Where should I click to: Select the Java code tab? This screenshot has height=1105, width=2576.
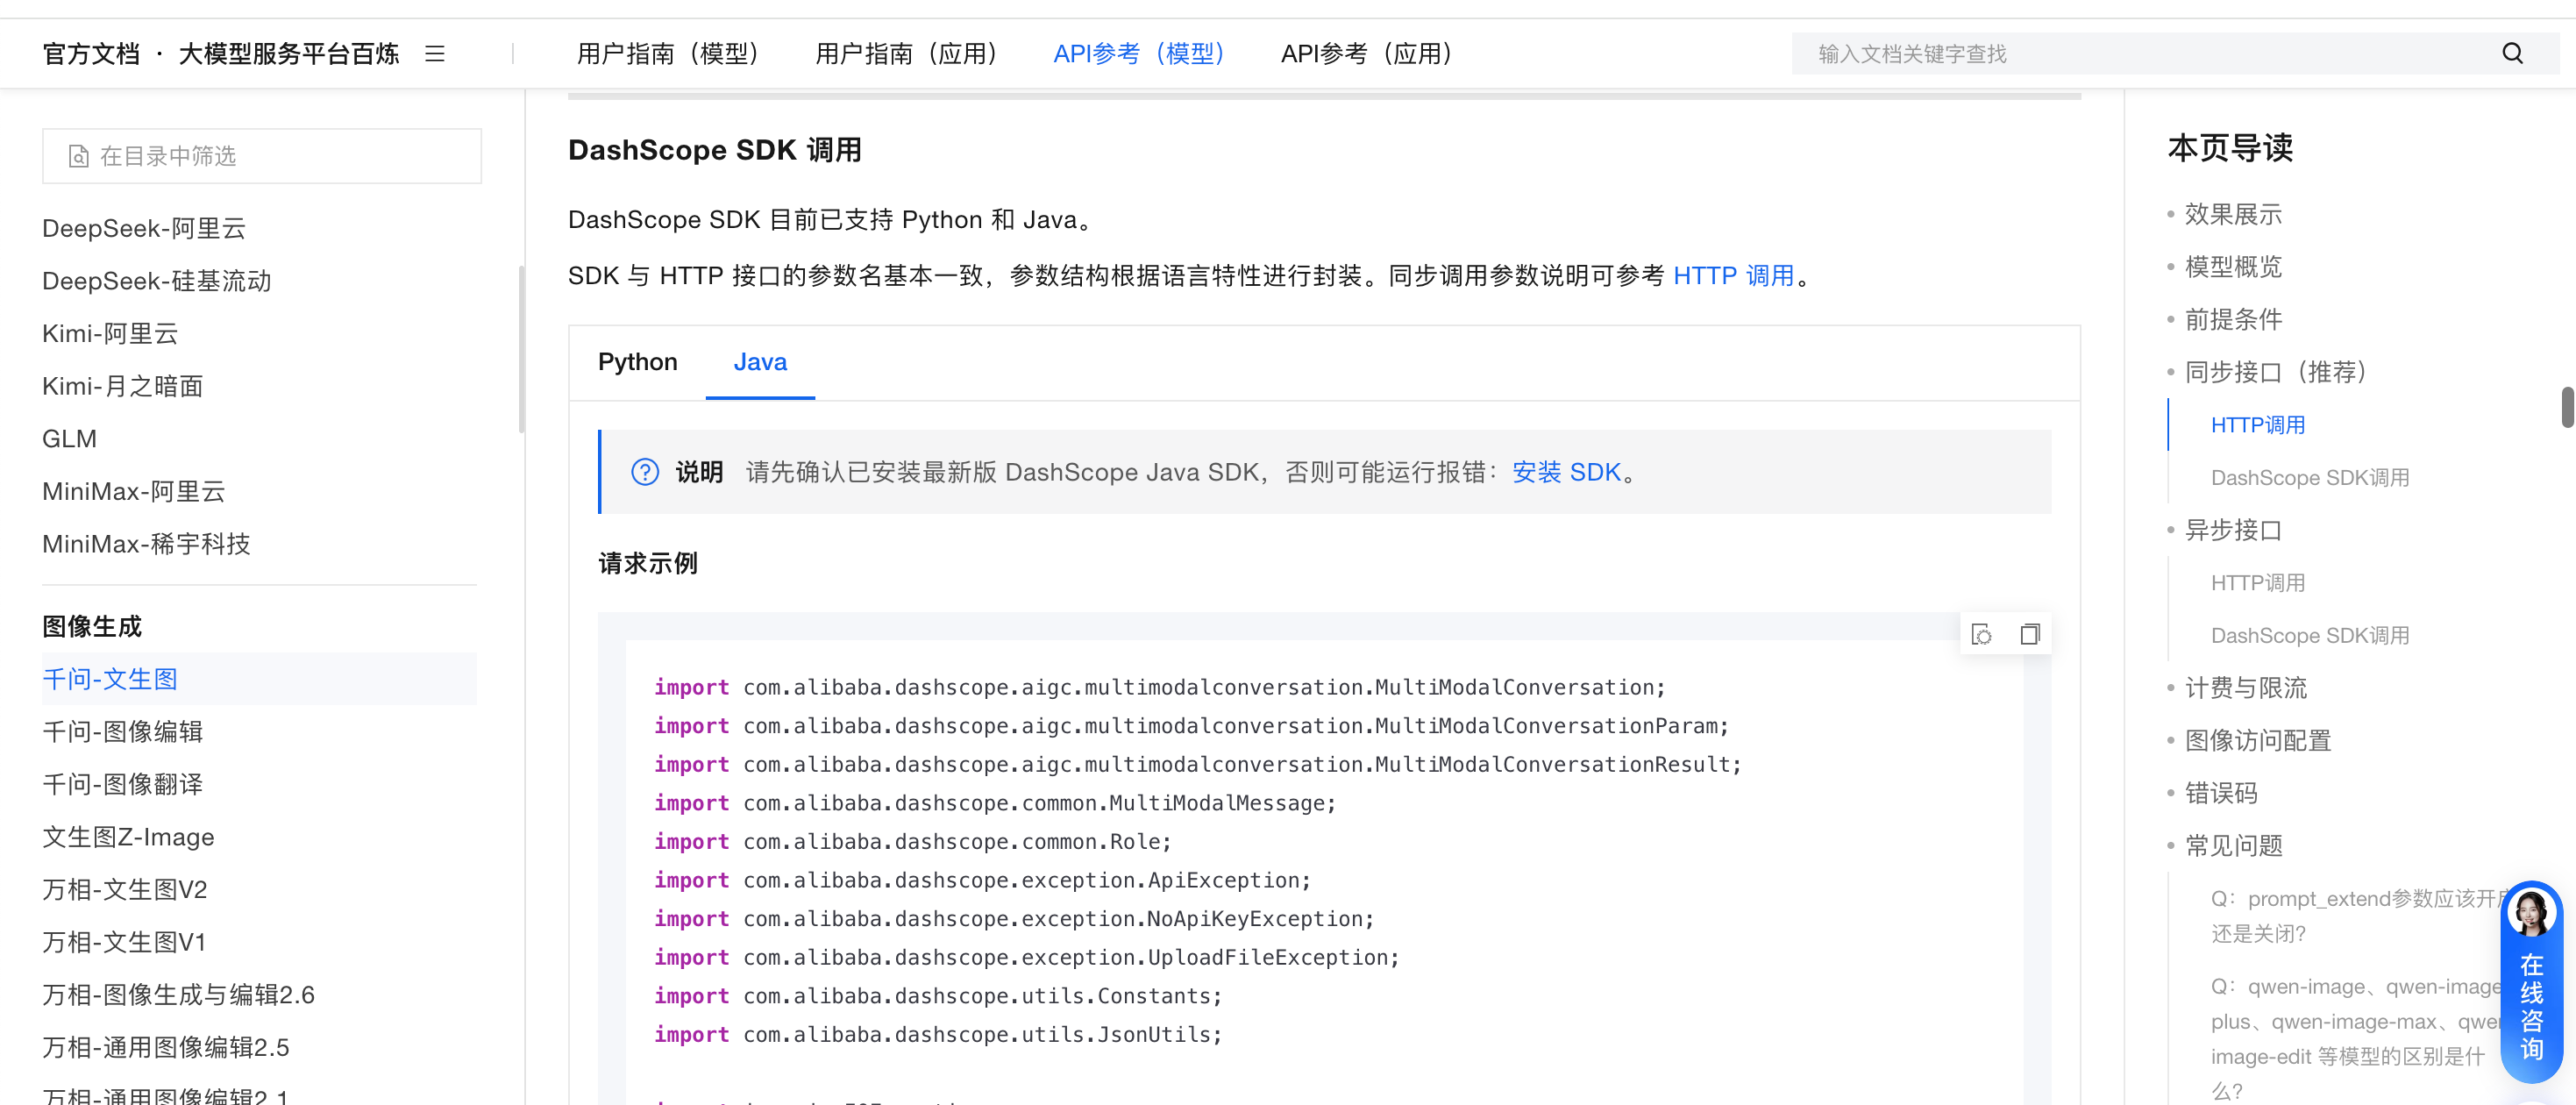coord(760,362)
